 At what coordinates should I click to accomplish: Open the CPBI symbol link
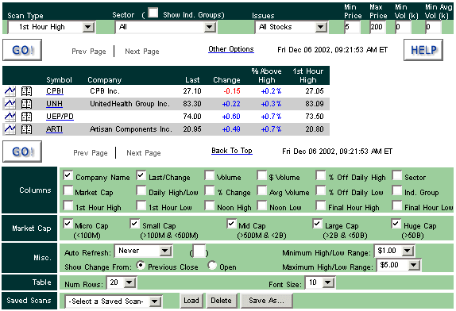pos(55,91)
